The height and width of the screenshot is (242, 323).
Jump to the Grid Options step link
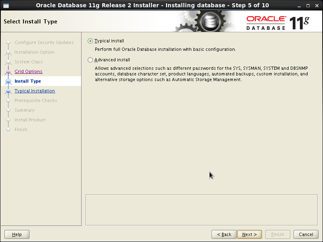pyautogui.click(x=28, y=71)
